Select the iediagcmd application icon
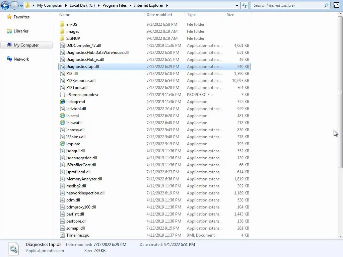 click(62, 102)
